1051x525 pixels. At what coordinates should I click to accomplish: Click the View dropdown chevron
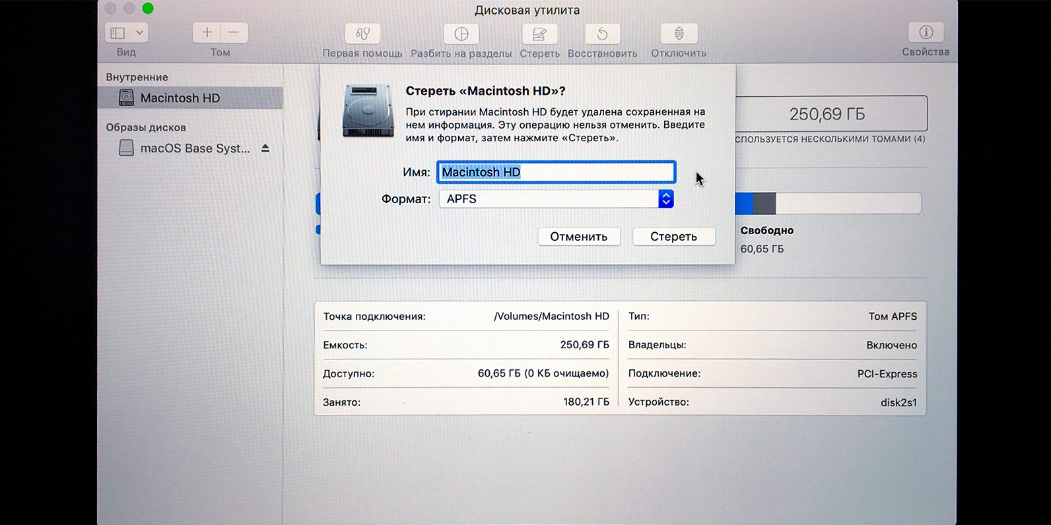pos(139,32)
